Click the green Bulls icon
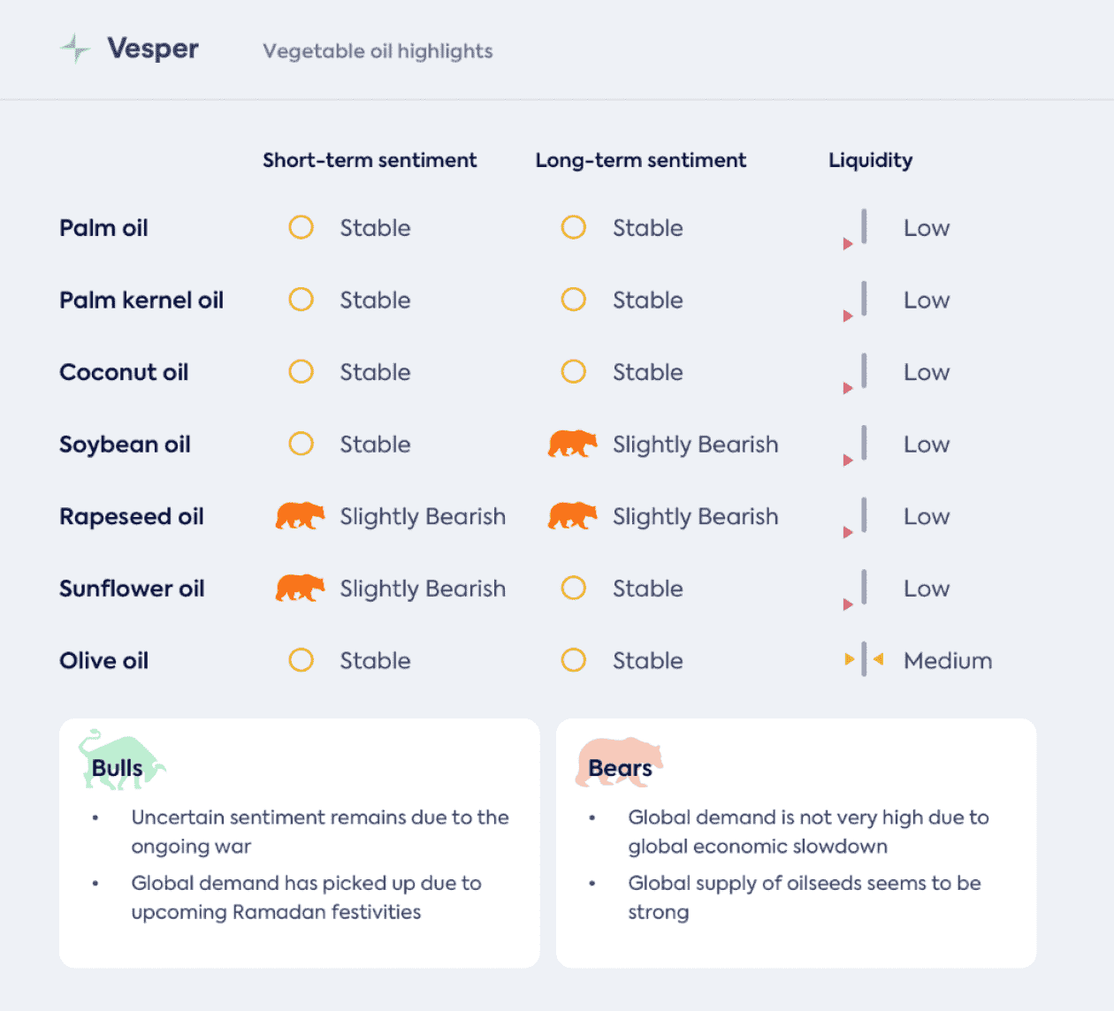 click(x=121, y=760)
